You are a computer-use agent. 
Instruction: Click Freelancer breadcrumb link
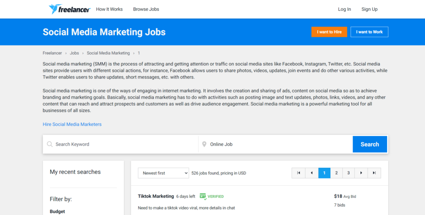coord(52,53)
